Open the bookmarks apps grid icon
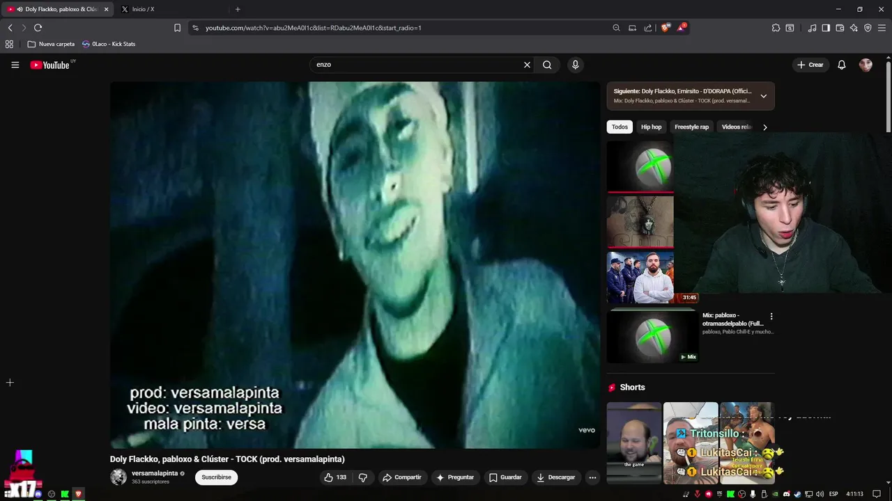The image size is (892, 501). tap(9, 44)
